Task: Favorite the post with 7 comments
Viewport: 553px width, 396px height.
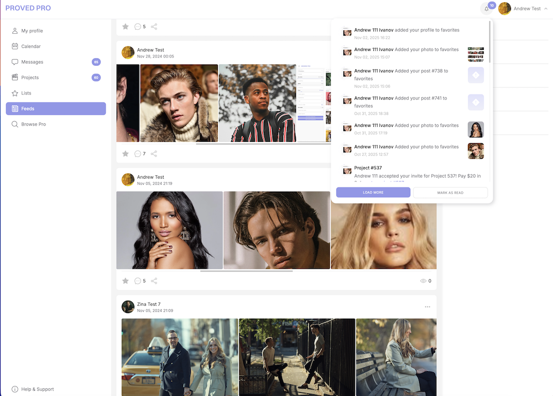Action: [126, 154]
